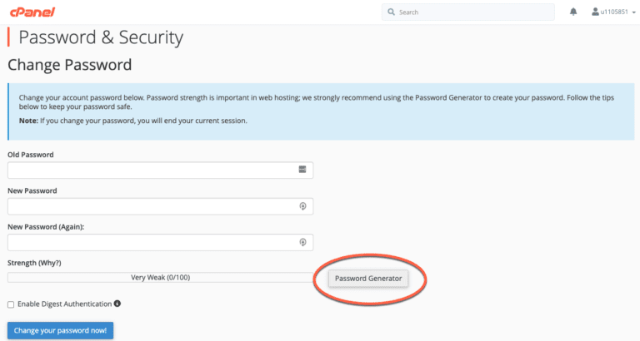Click the cPanel logo
Viewport: 640px width, 341px height.
pyautogui.click(x=32, y=12)
